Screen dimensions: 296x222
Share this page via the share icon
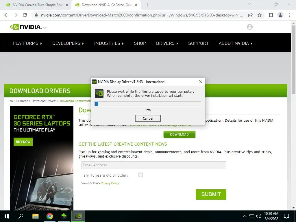click(250, 15)
